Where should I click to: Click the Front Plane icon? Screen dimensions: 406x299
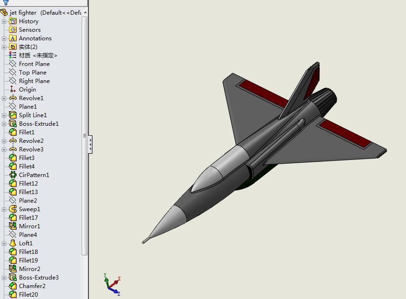[x=13, y=64]
